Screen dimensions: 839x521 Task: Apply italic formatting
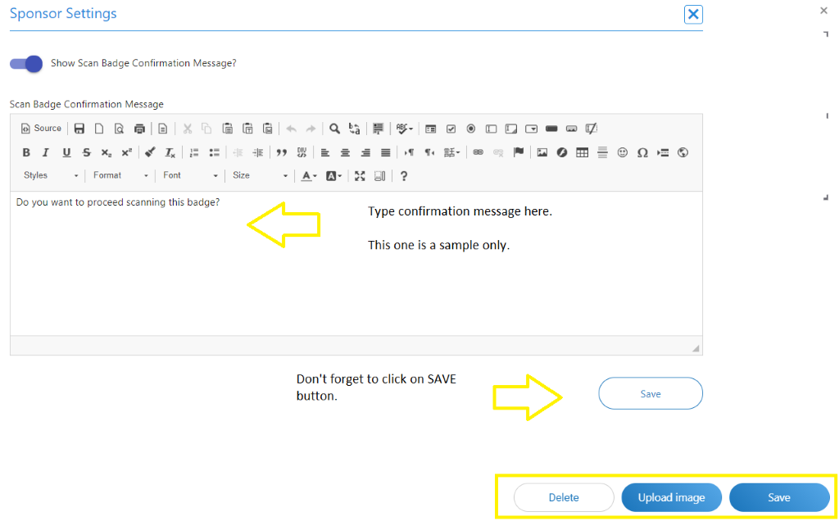(46, 152)
